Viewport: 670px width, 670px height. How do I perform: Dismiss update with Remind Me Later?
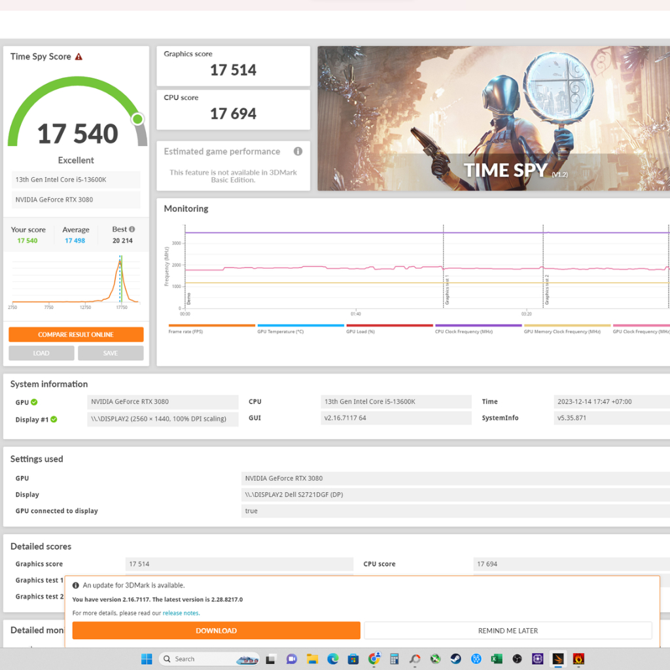(508, 631)
